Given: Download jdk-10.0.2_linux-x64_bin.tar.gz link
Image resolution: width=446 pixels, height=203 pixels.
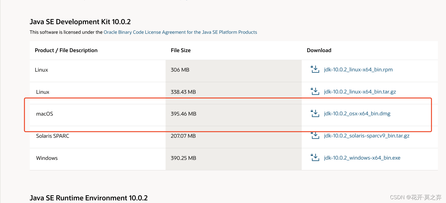Looking at the screenshot, I should [x=360, y=92].
